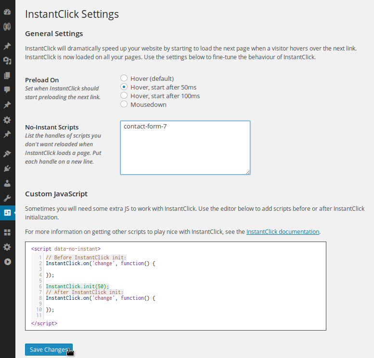Pick the Mousedown preload option
This screenshot has height=358, width=374.
point(124,104)
